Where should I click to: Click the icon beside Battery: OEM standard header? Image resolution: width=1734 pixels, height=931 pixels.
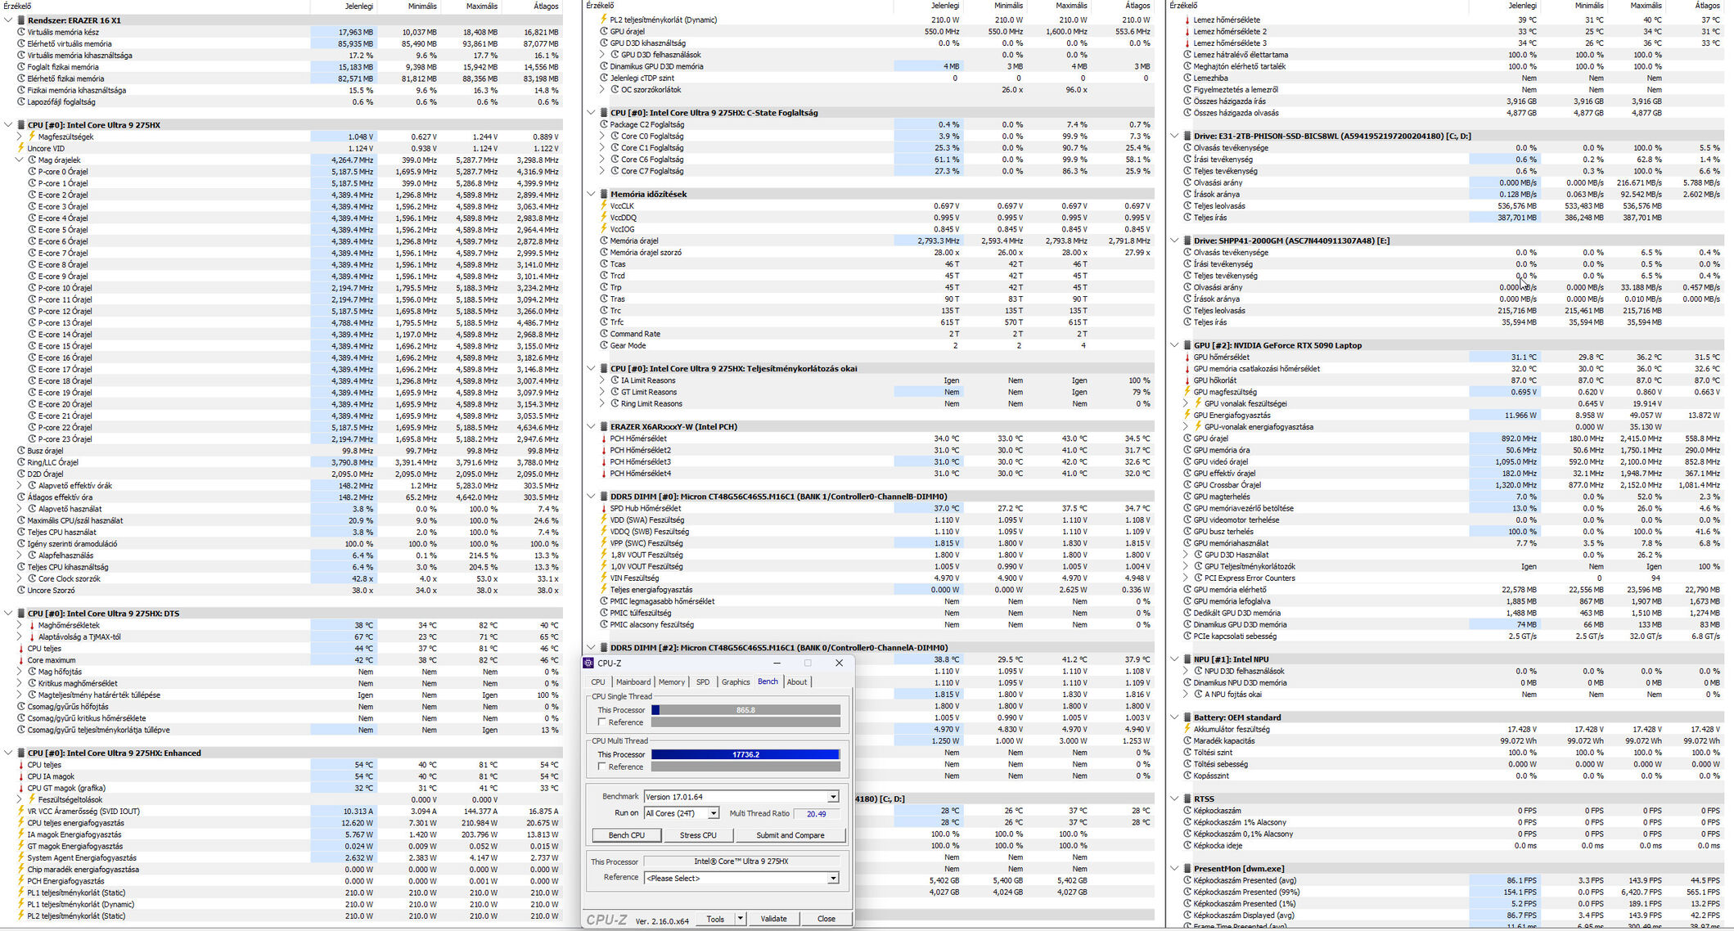[1187, 717]
